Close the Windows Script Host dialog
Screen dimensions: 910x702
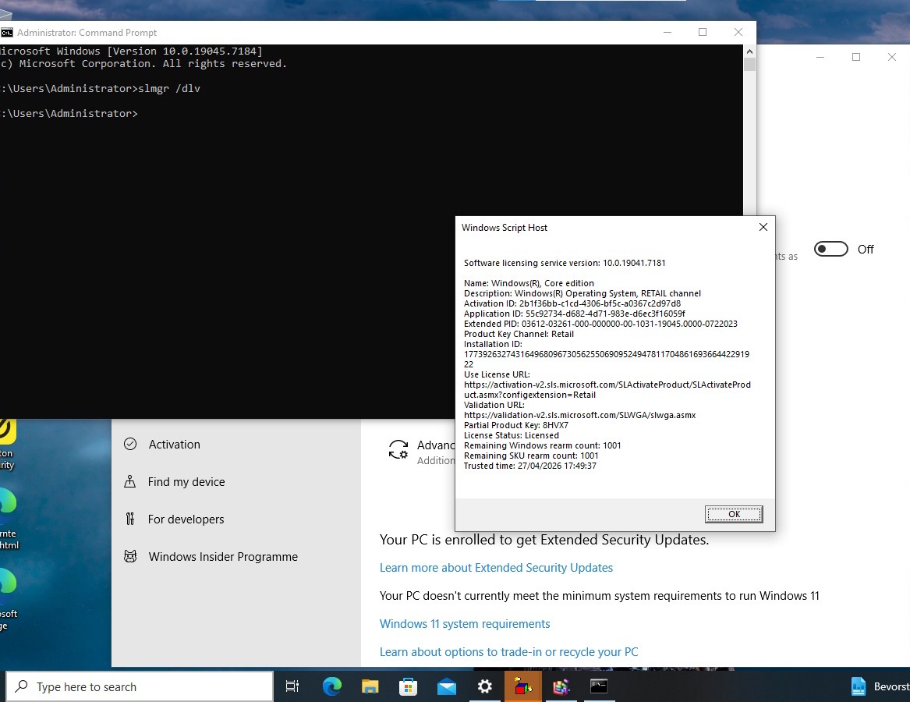[x=763, y=227]
